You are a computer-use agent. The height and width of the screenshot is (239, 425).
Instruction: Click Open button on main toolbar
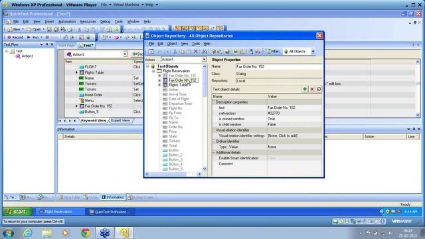[x=34, y=29]
